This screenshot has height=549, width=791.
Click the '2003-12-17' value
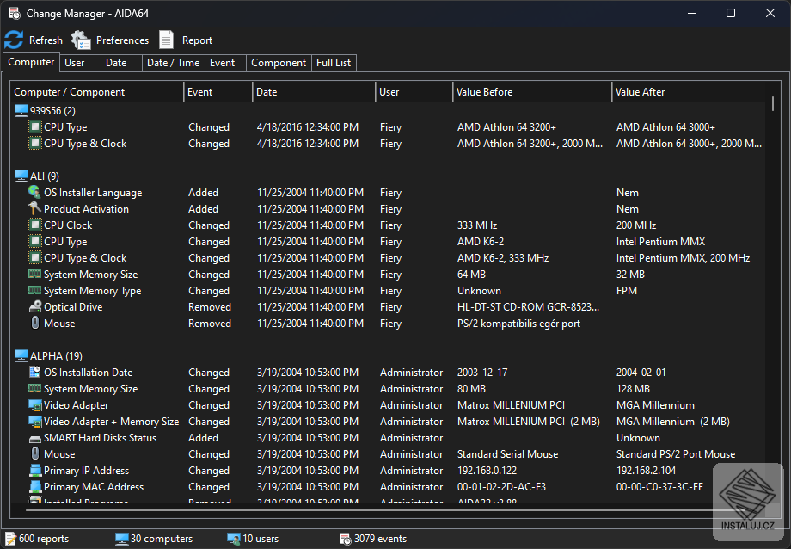(482, 373)
